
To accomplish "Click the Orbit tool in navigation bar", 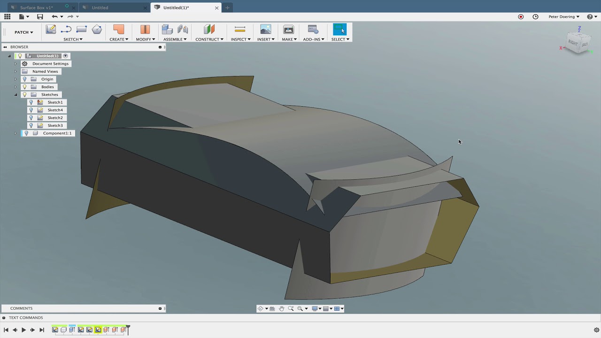I will pos(261,308).
